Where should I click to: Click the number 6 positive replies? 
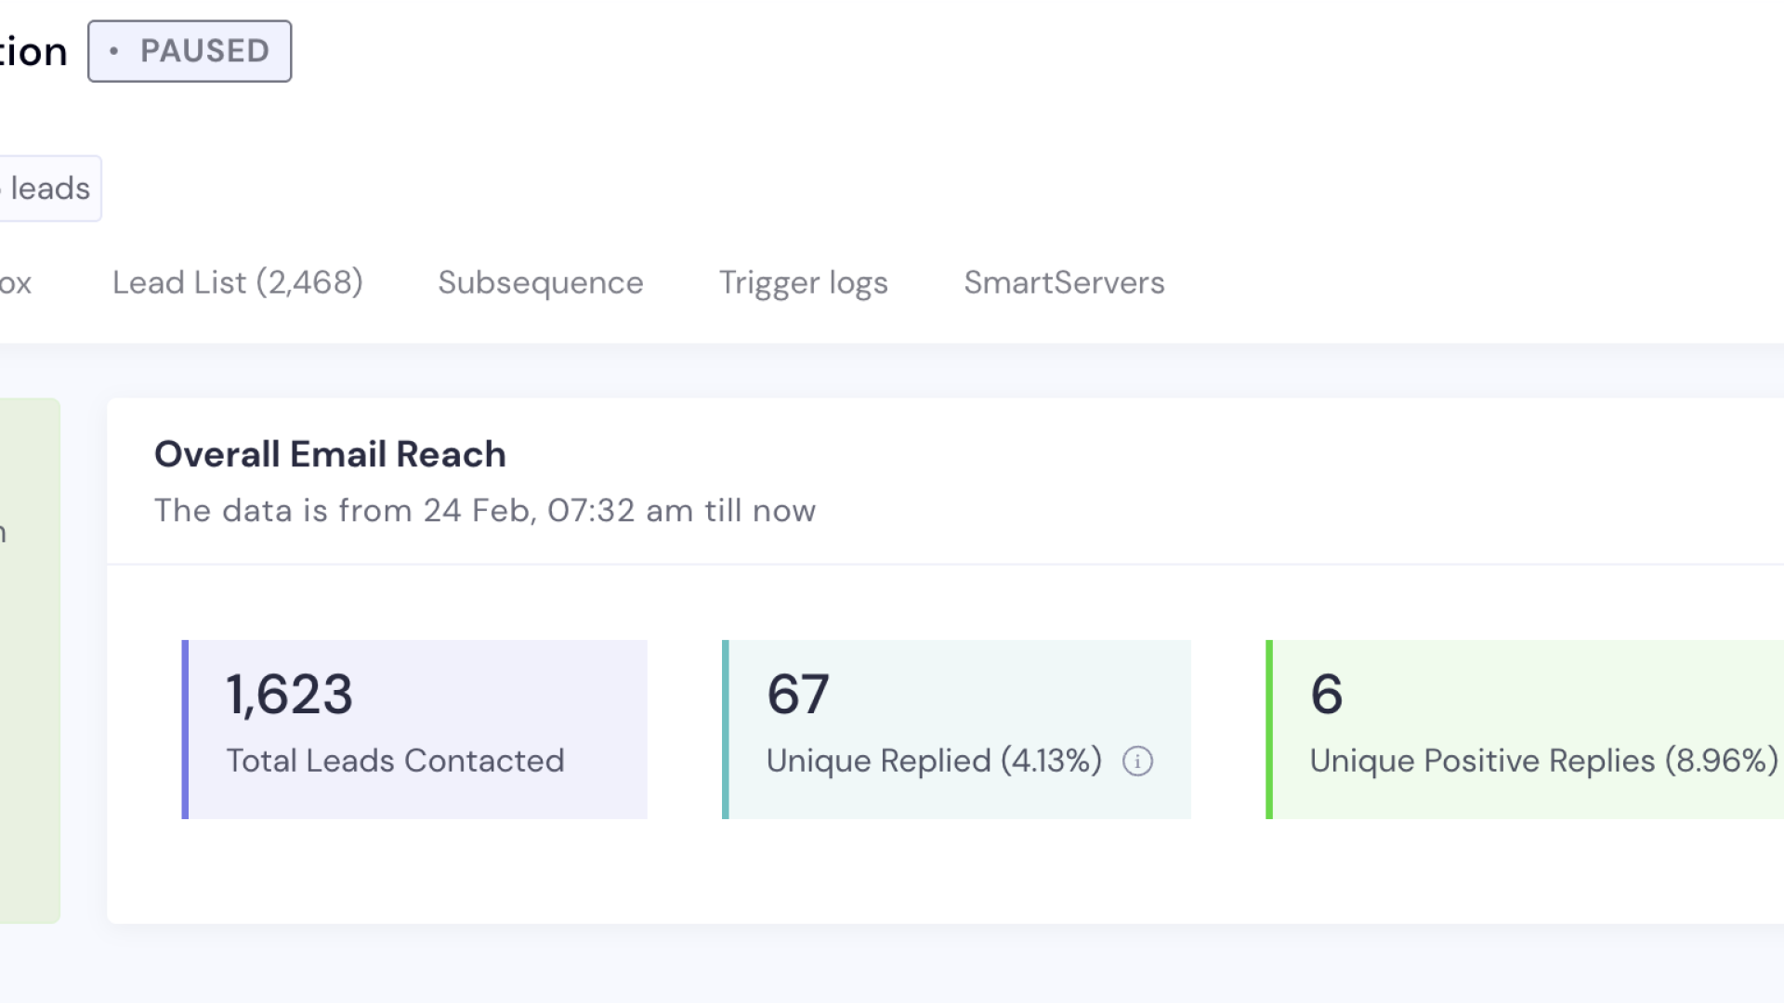1326,695
